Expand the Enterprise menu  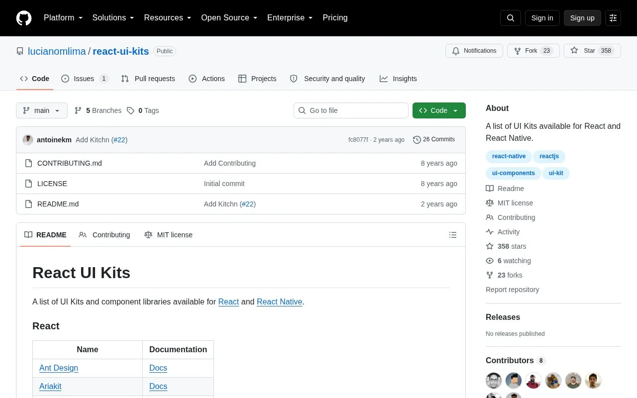point(290,18)
